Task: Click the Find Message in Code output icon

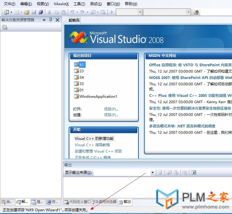Action: tap(160, 173)
